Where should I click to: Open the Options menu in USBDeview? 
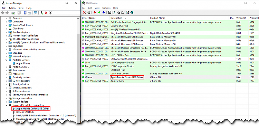(106, 8)
